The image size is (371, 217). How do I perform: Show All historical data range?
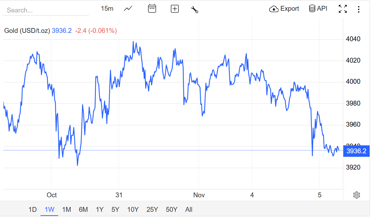tap(189, 209)
